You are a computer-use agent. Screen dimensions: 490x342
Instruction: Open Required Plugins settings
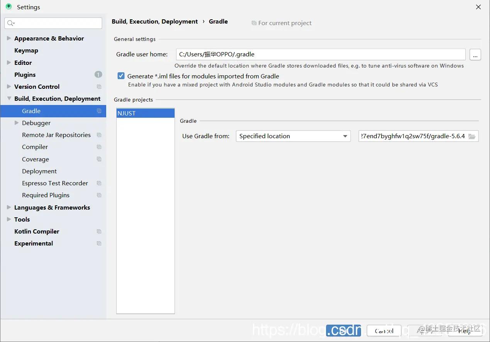click(46, 195)
